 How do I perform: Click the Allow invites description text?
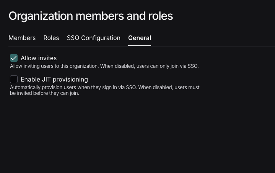pos(104,66)
